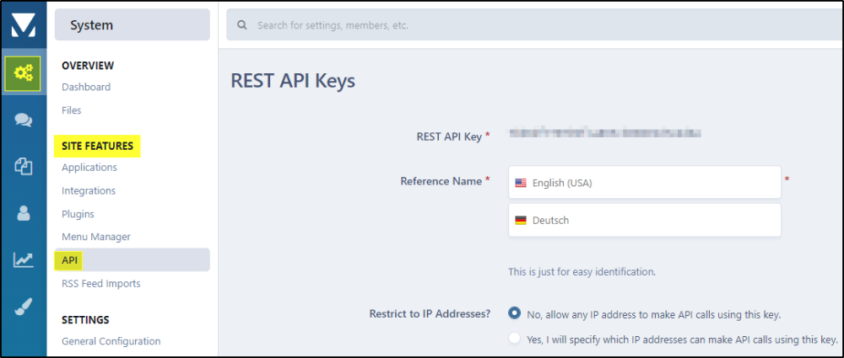Open Menu Manager
Image resolution: width=844 pixels, height=358 pixels.
[96, 237]
